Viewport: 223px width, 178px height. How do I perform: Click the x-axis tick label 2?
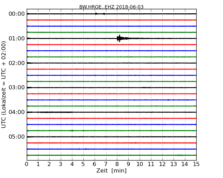(49, 164)
